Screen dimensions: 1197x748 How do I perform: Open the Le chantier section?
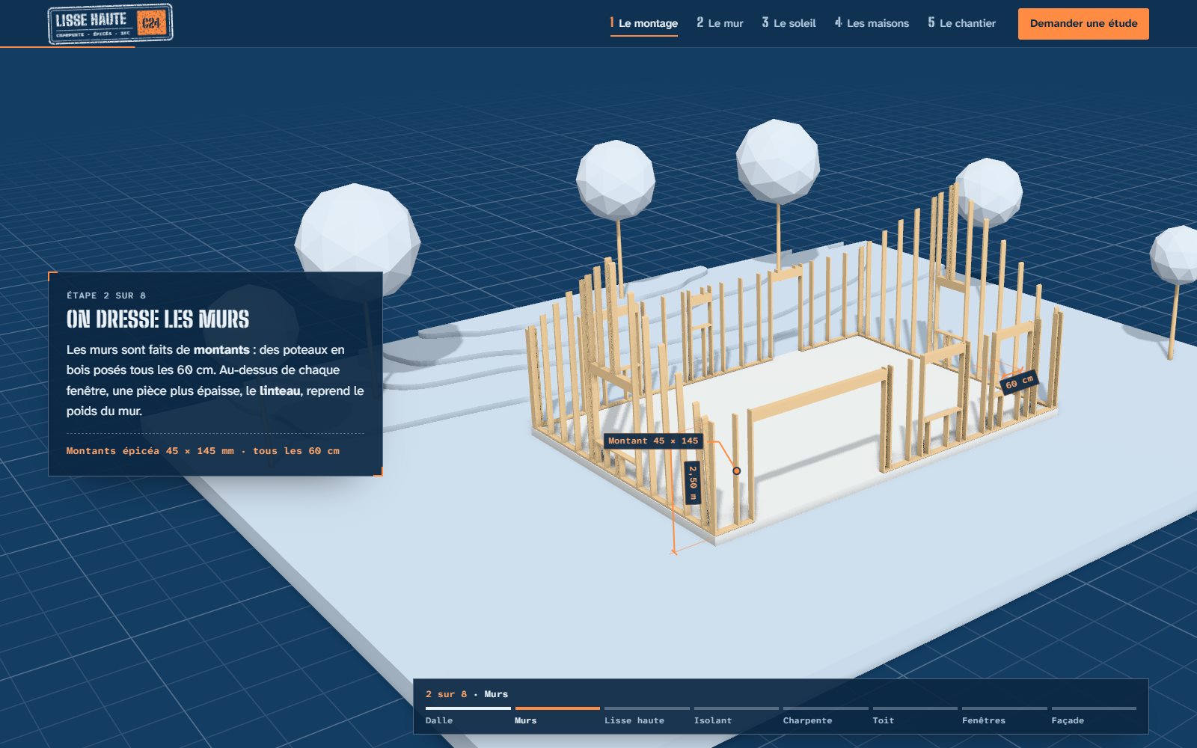coord(961,23)
